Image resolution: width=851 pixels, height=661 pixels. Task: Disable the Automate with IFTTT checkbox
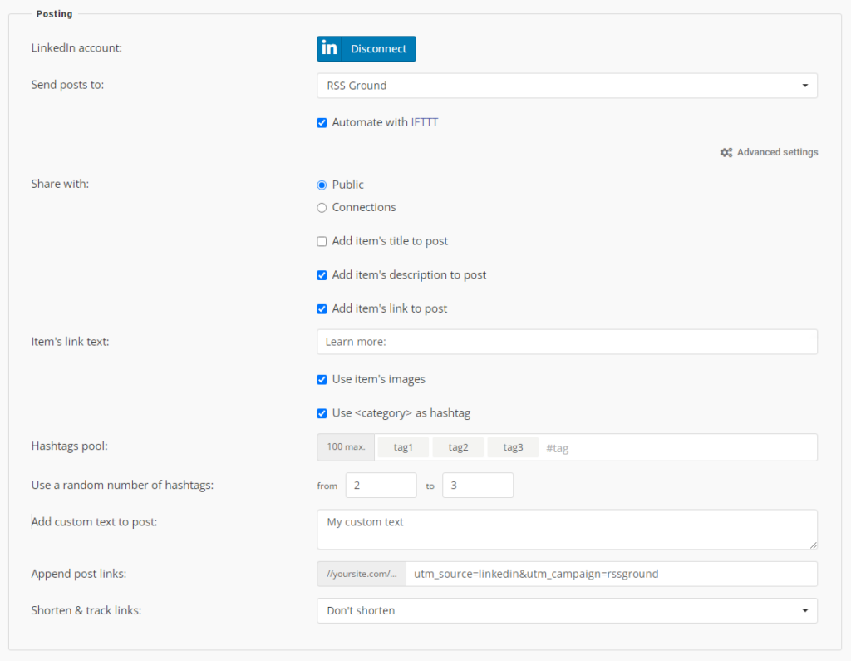click(x=322, y=122)
